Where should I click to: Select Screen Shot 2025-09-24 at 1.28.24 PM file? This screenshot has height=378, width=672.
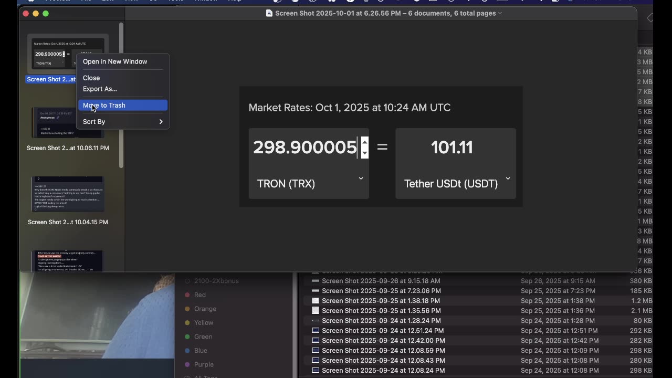click(381, 321)
